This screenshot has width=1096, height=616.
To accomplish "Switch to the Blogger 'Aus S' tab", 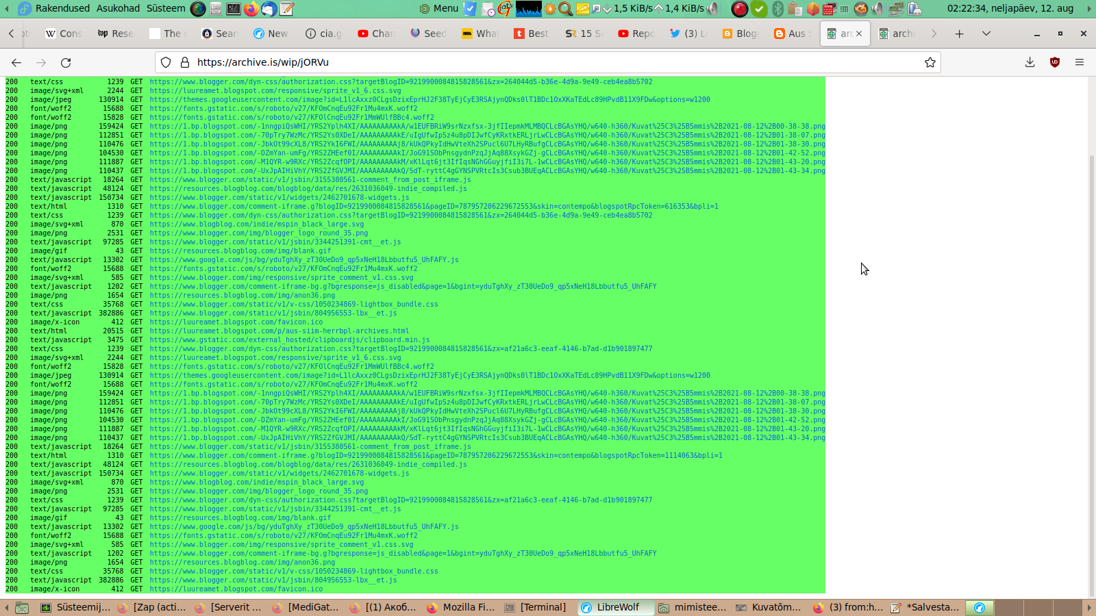I will [x=793, y=34].
